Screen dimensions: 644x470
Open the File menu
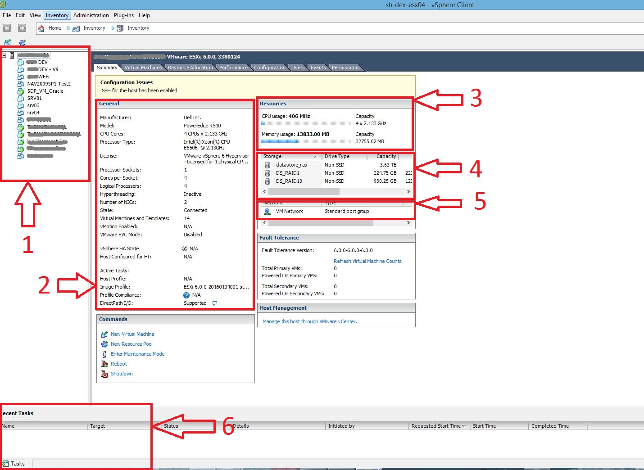7,15
